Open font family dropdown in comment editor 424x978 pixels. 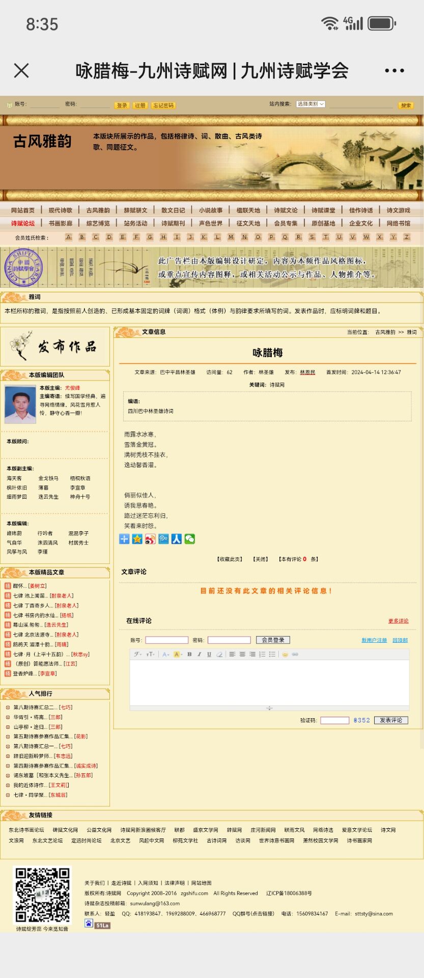(x=138, y=655)
